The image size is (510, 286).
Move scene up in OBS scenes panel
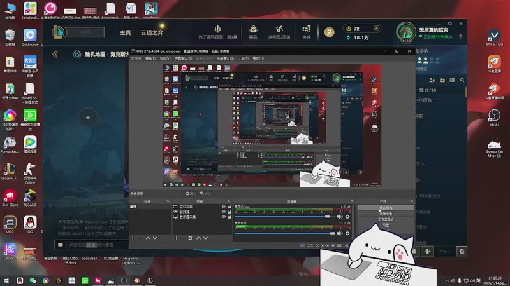coord(148,238)
